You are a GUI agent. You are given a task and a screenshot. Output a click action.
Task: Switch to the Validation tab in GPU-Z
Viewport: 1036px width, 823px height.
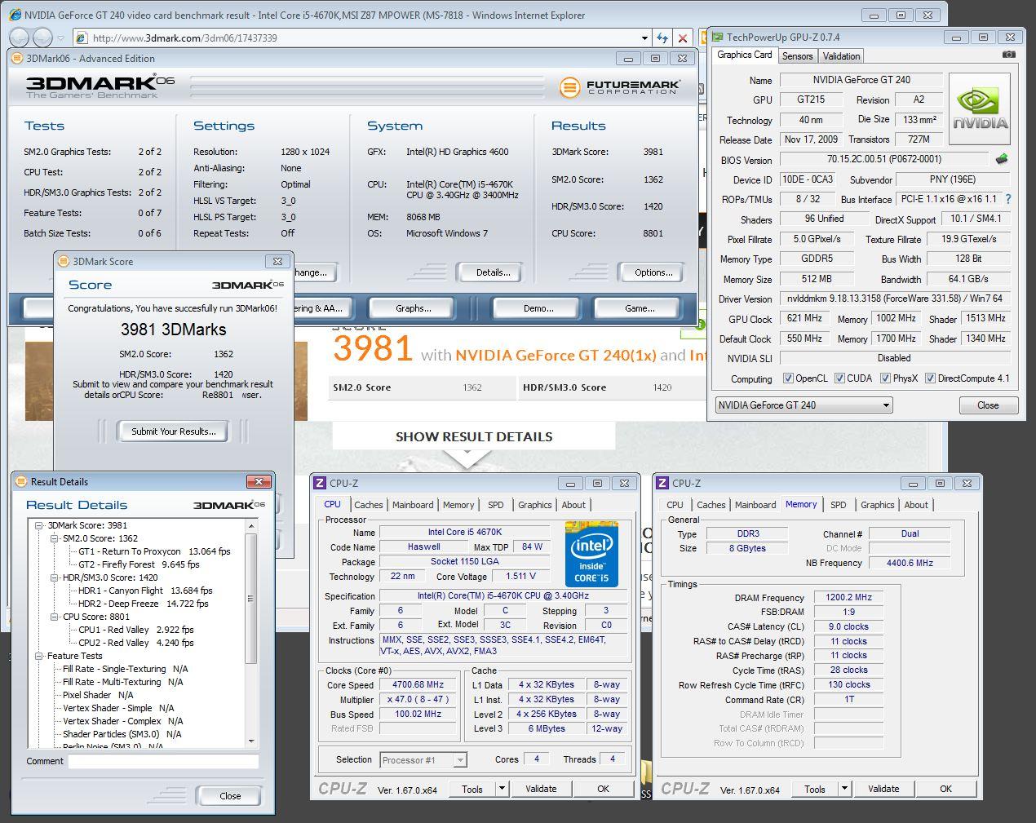coord(841,55)
